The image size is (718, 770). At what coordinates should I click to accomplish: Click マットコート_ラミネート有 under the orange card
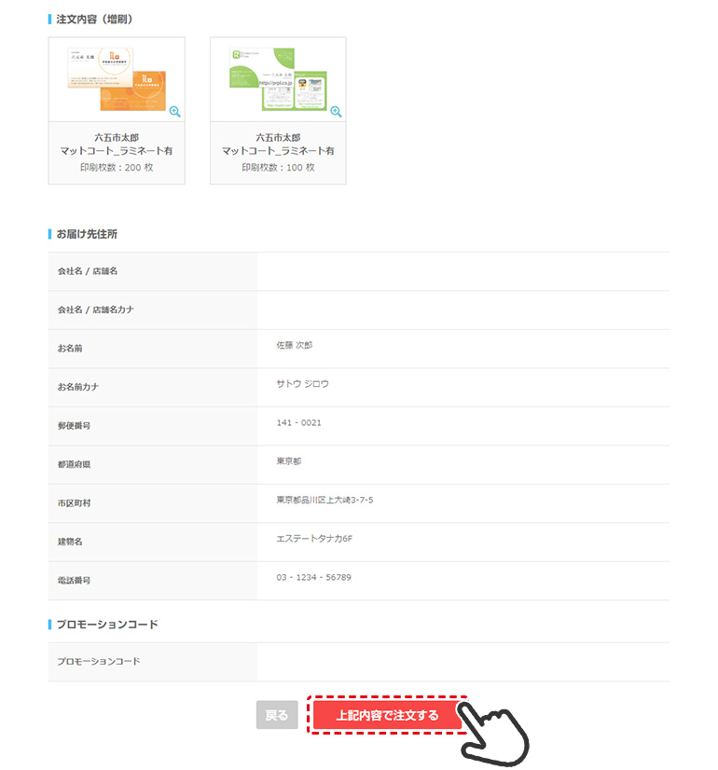point(117,151)
